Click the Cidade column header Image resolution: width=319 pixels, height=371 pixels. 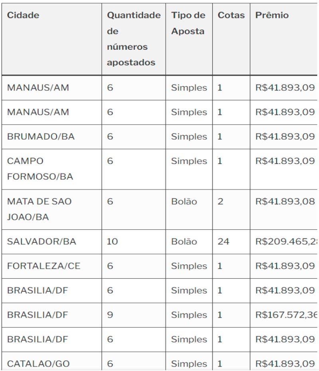[x=23, y=16]
